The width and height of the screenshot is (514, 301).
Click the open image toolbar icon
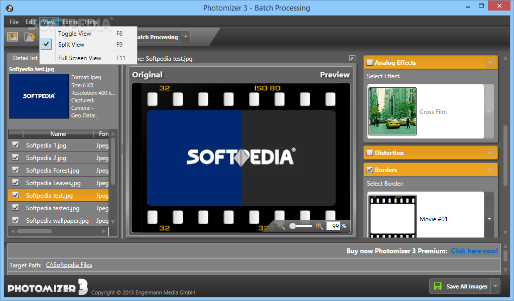tap(13, 37)
